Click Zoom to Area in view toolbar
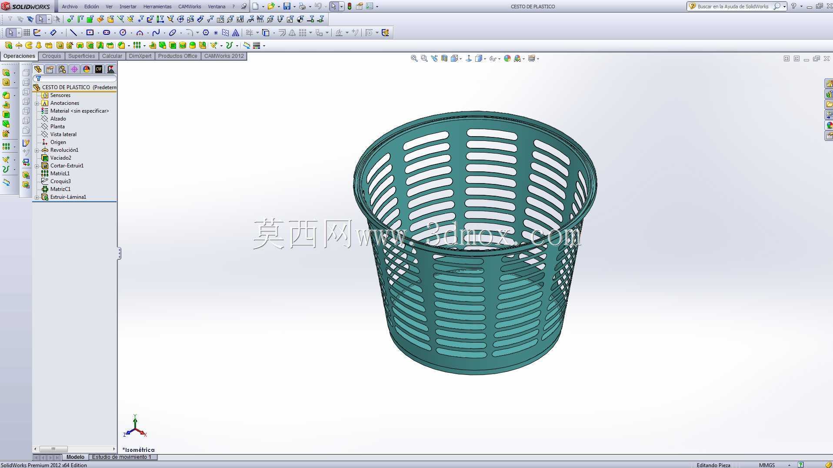Image resolution: width=833 pixels, height=468 pixels. click(x=424, y=58)
